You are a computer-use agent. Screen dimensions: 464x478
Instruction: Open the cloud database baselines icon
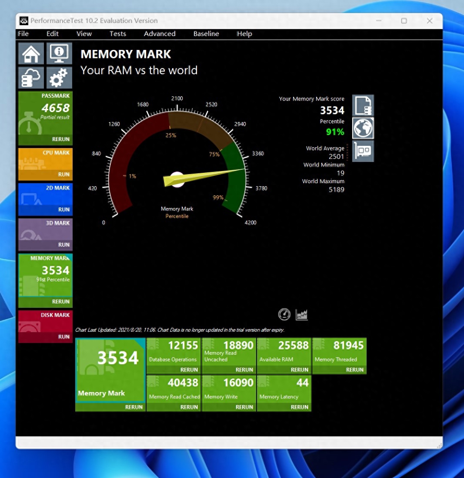(x=31, y=78)
